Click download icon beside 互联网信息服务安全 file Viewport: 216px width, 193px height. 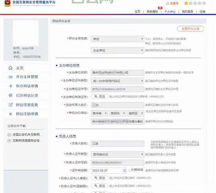coord(9,141)
